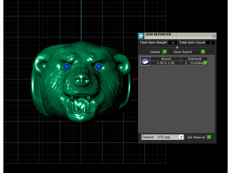Click the Gem Reporter panel logo icon
The image size is (231, 173).
[x=141, y=36]
